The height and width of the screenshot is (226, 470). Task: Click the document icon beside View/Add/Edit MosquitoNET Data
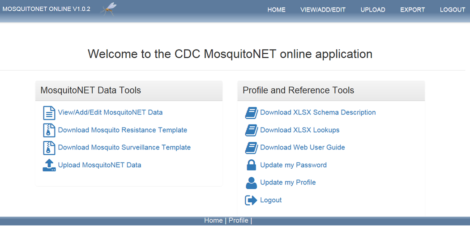point(49,113)
